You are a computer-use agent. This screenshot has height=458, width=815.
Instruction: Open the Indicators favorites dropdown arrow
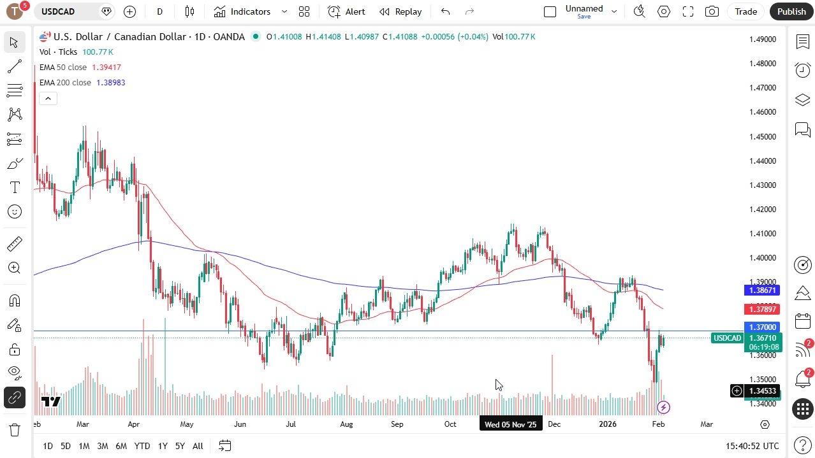click(284, 11)
